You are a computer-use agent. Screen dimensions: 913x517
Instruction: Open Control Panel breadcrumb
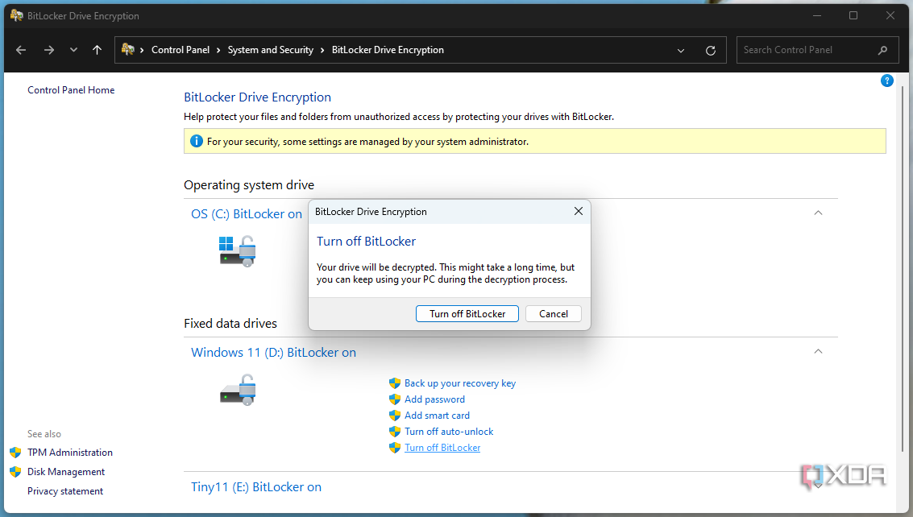[181, 50]
